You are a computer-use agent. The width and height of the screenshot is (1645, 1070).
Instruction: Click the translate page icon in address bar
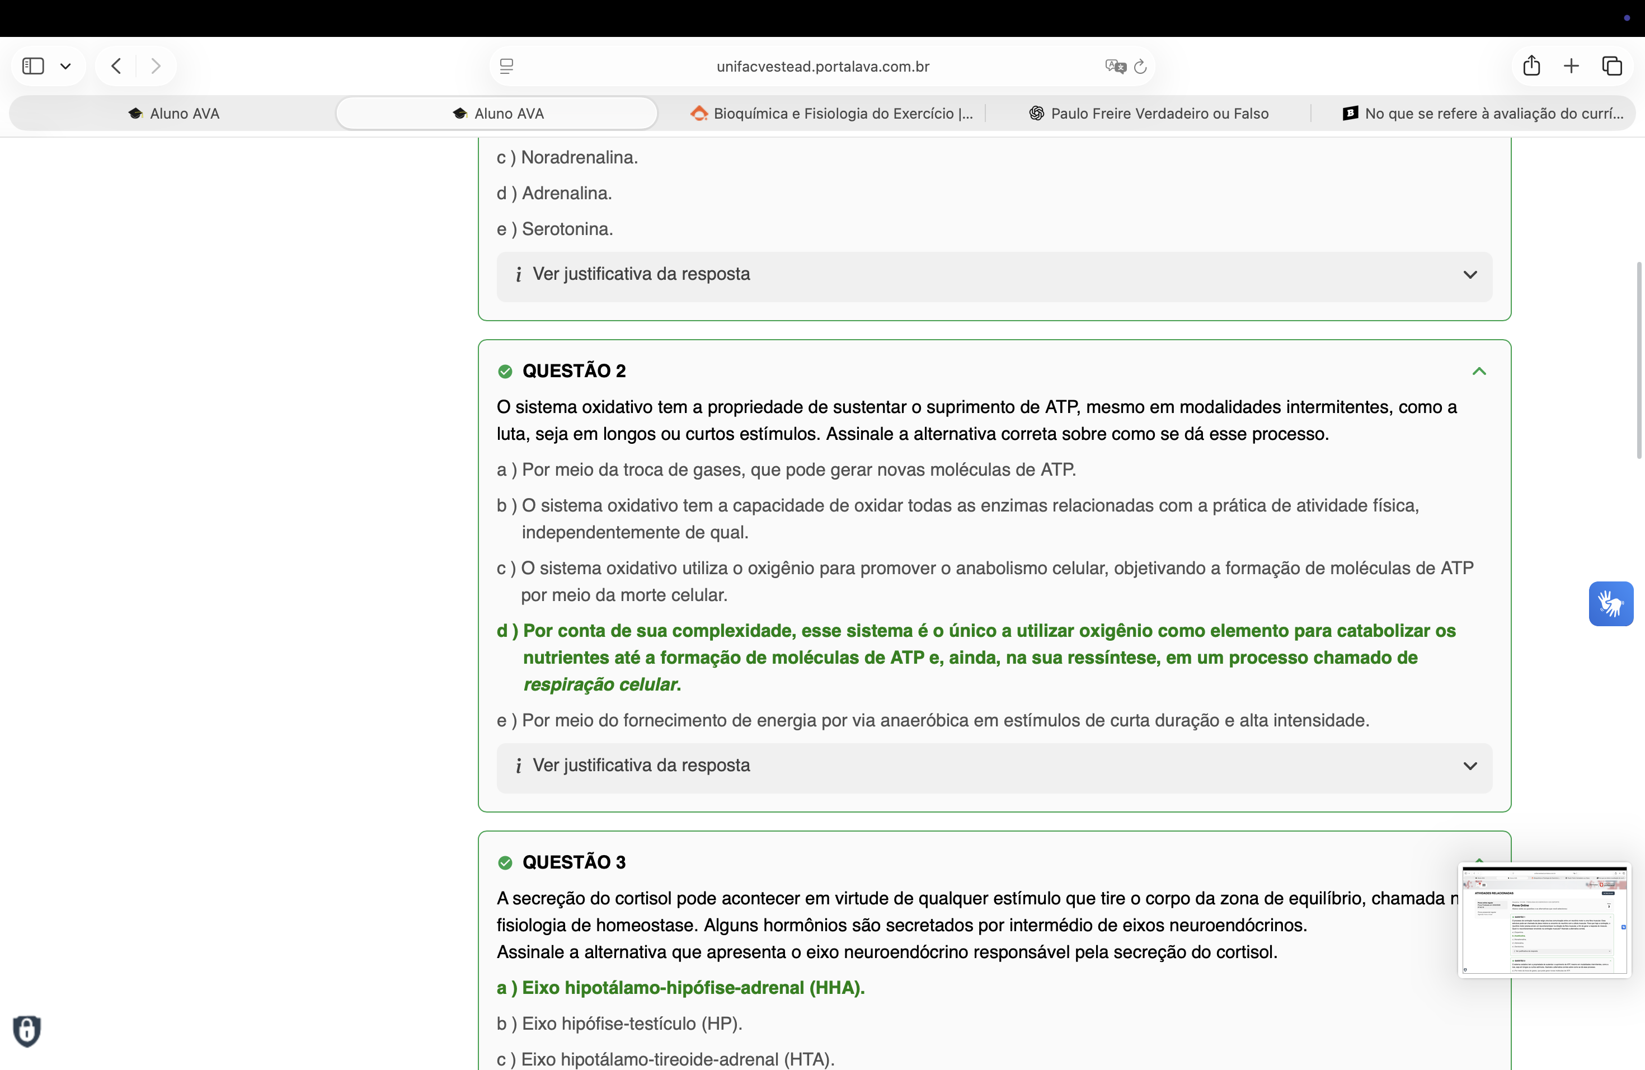pos(1115,67)
